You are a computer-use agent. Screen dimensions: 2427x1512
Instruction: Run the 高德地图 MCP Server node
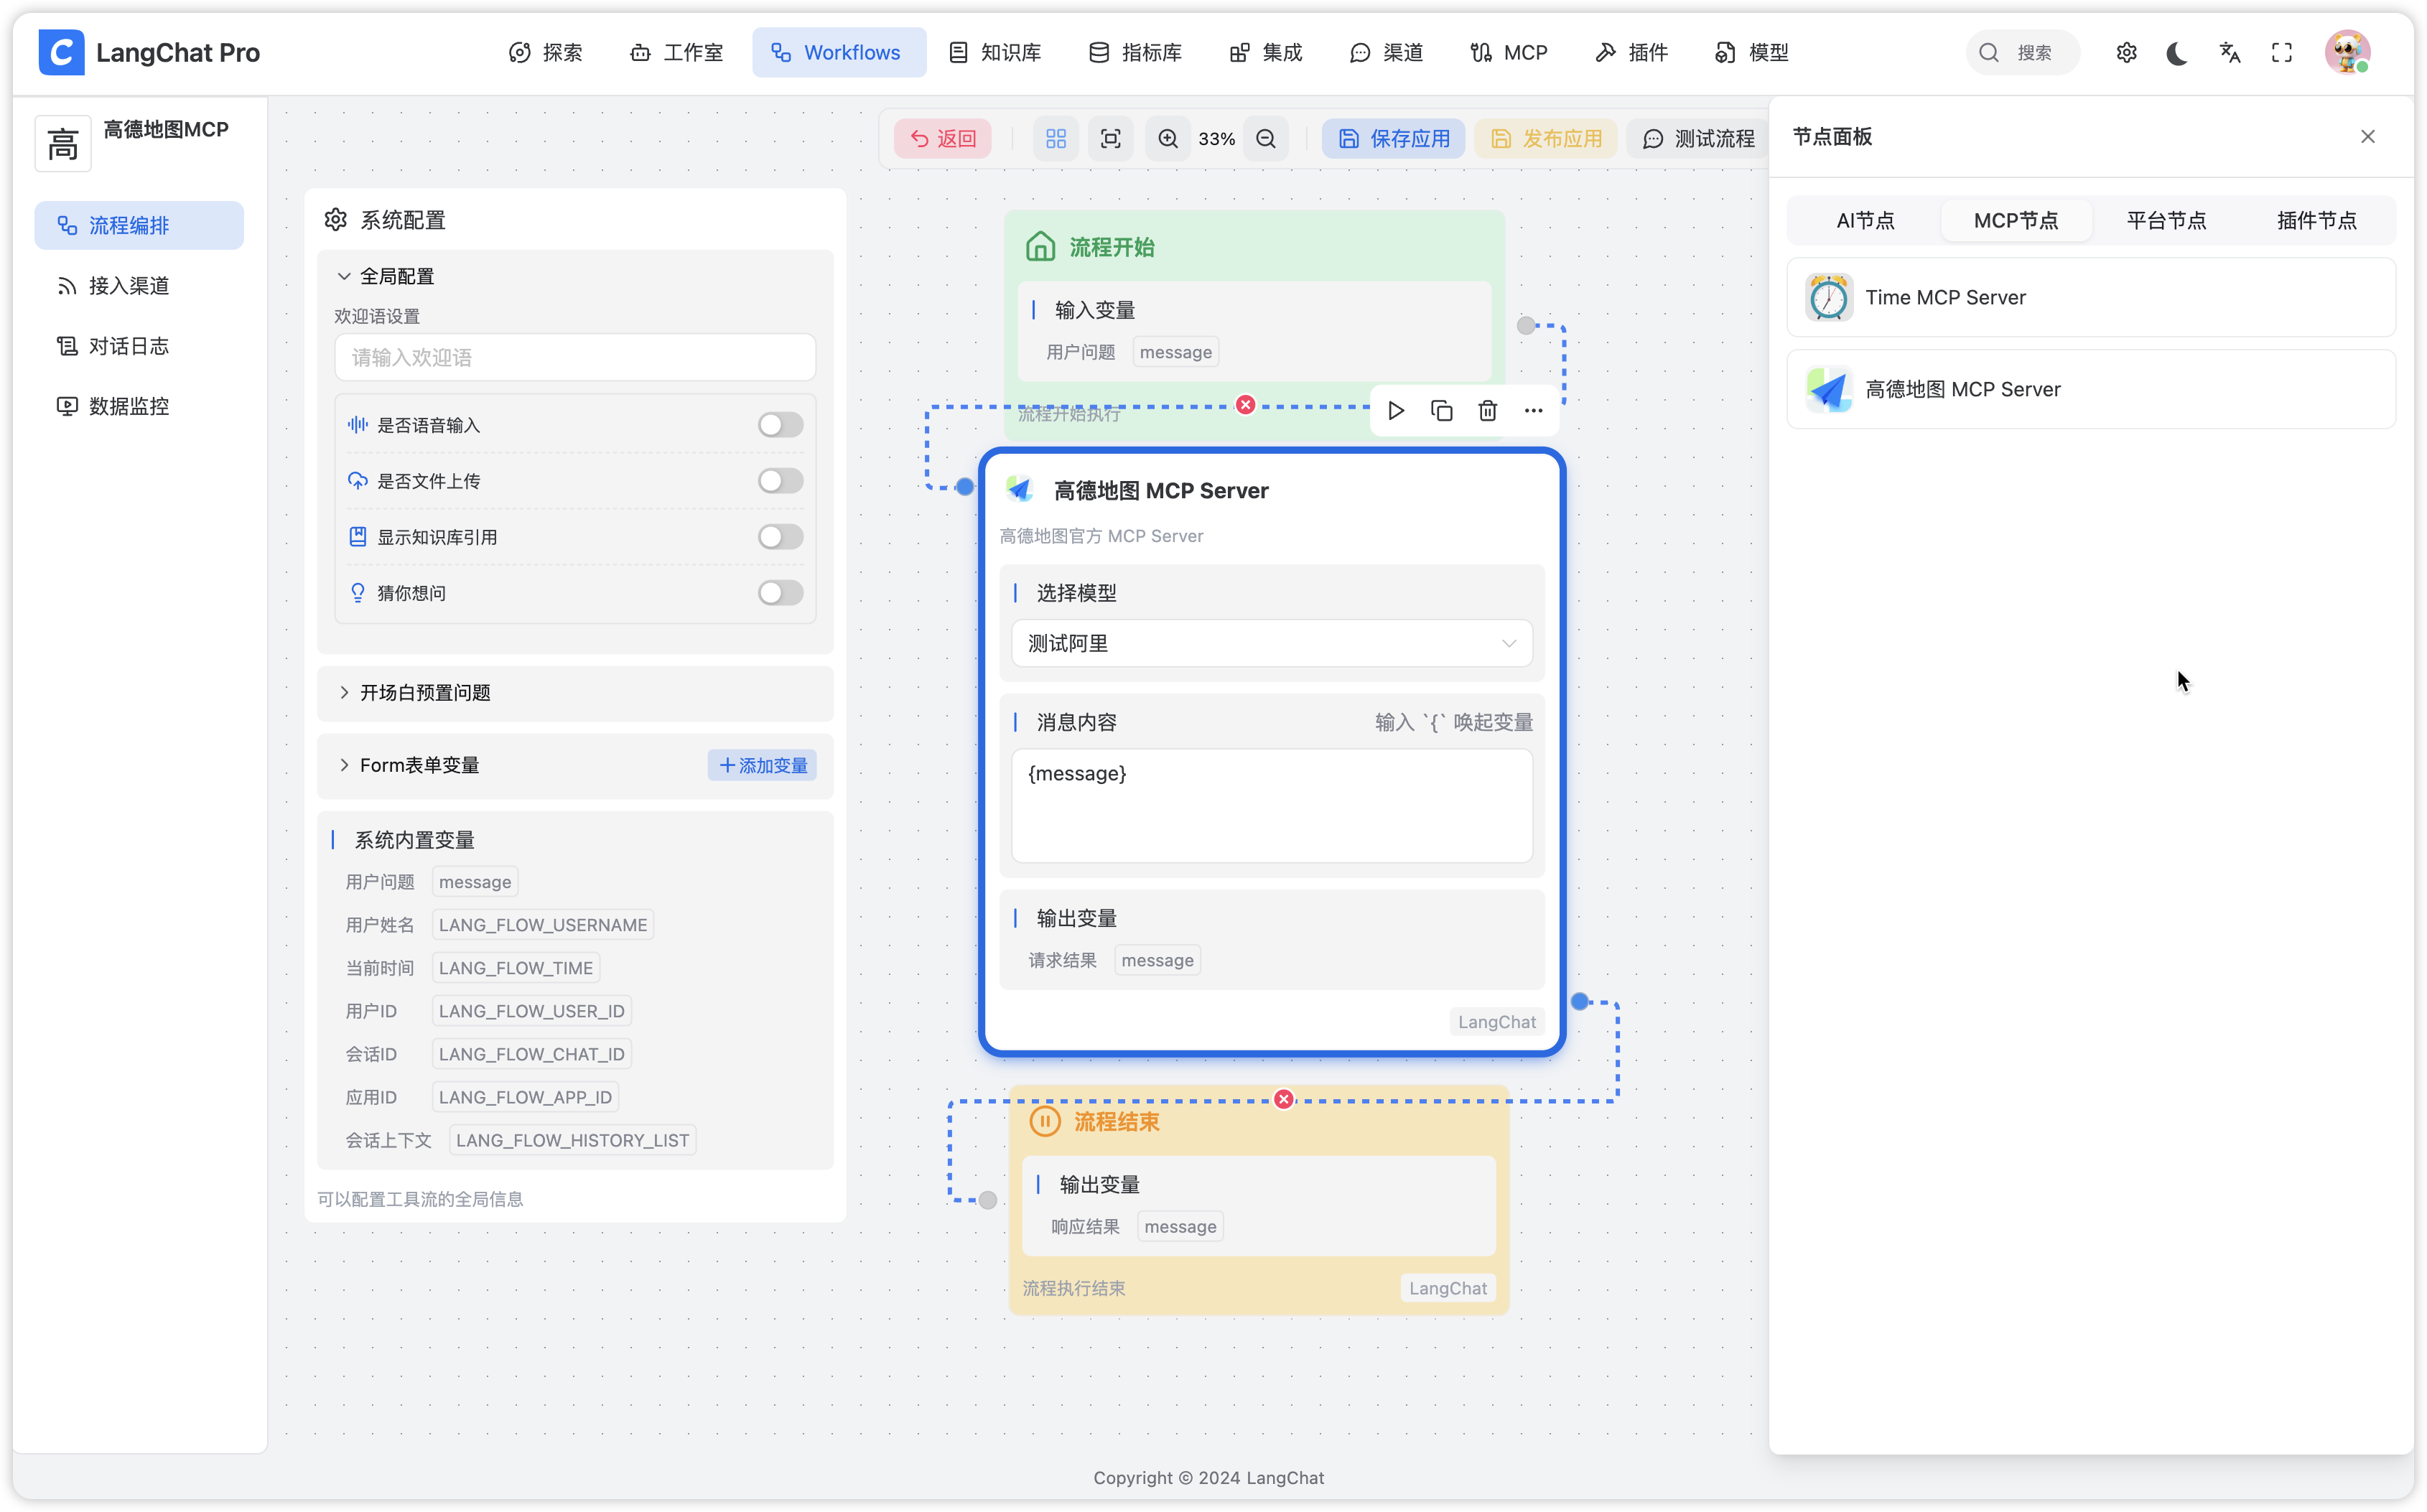tap(1396, 411)
